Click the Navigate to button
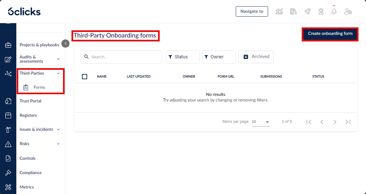366x194 pixels. [x=252, y=11]
